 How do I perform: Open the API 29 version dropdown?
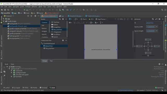coord(91,19)
